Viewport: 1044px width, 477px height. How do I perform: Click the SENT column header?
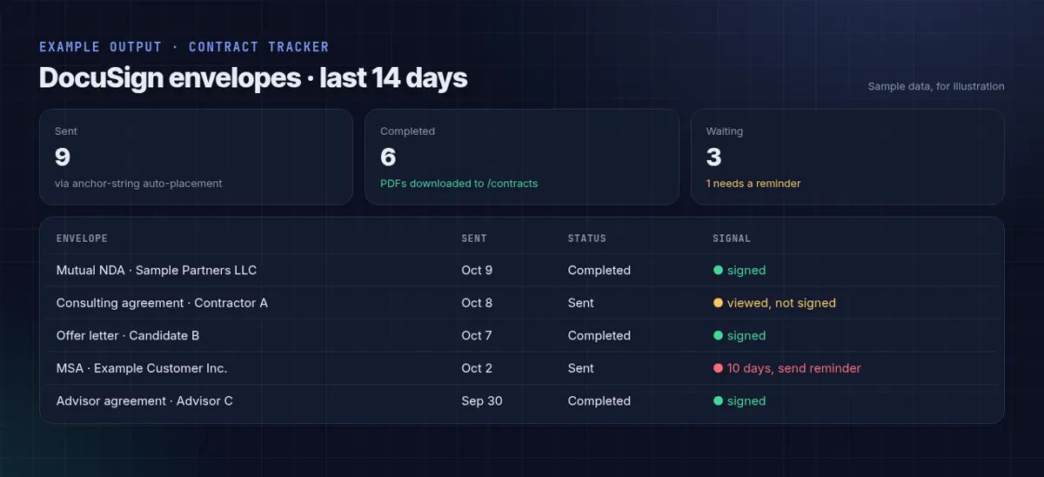(x=474, y=238)
